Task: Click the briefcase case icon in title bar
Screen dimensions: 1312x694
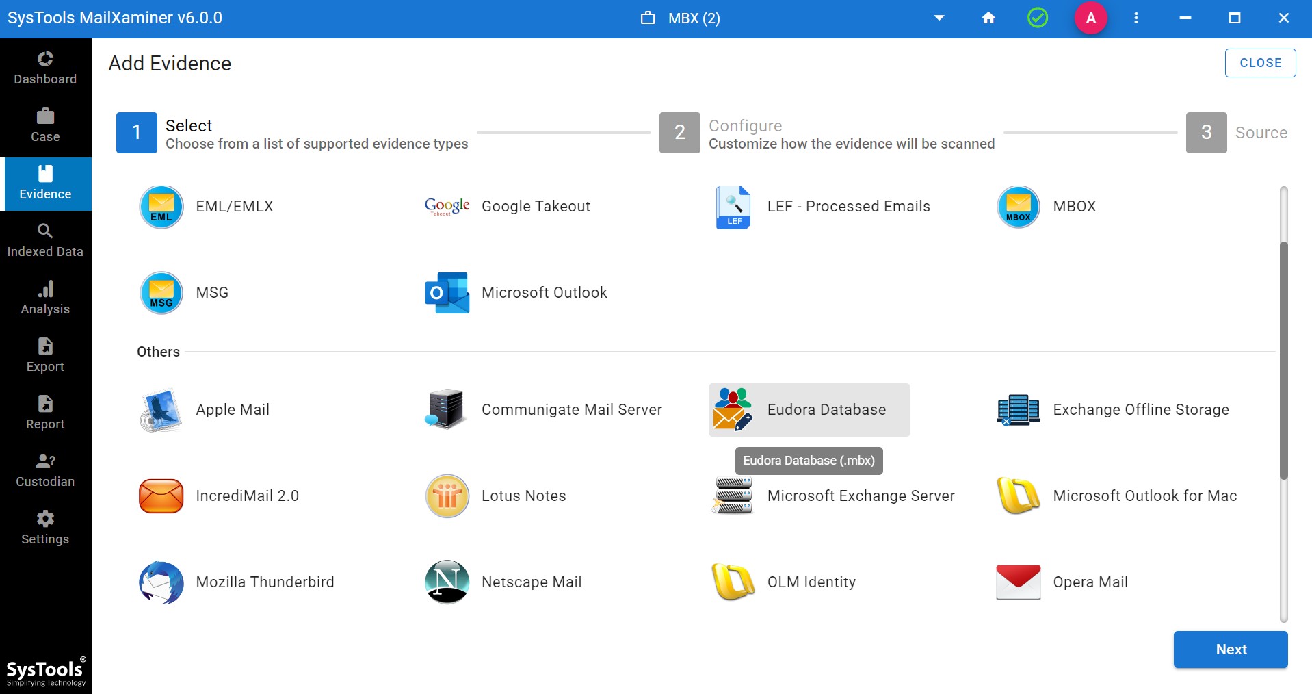Action: pyautogui.click(x=648, y=18)
